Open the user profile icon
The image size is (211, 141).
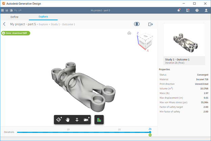point(206,10)
